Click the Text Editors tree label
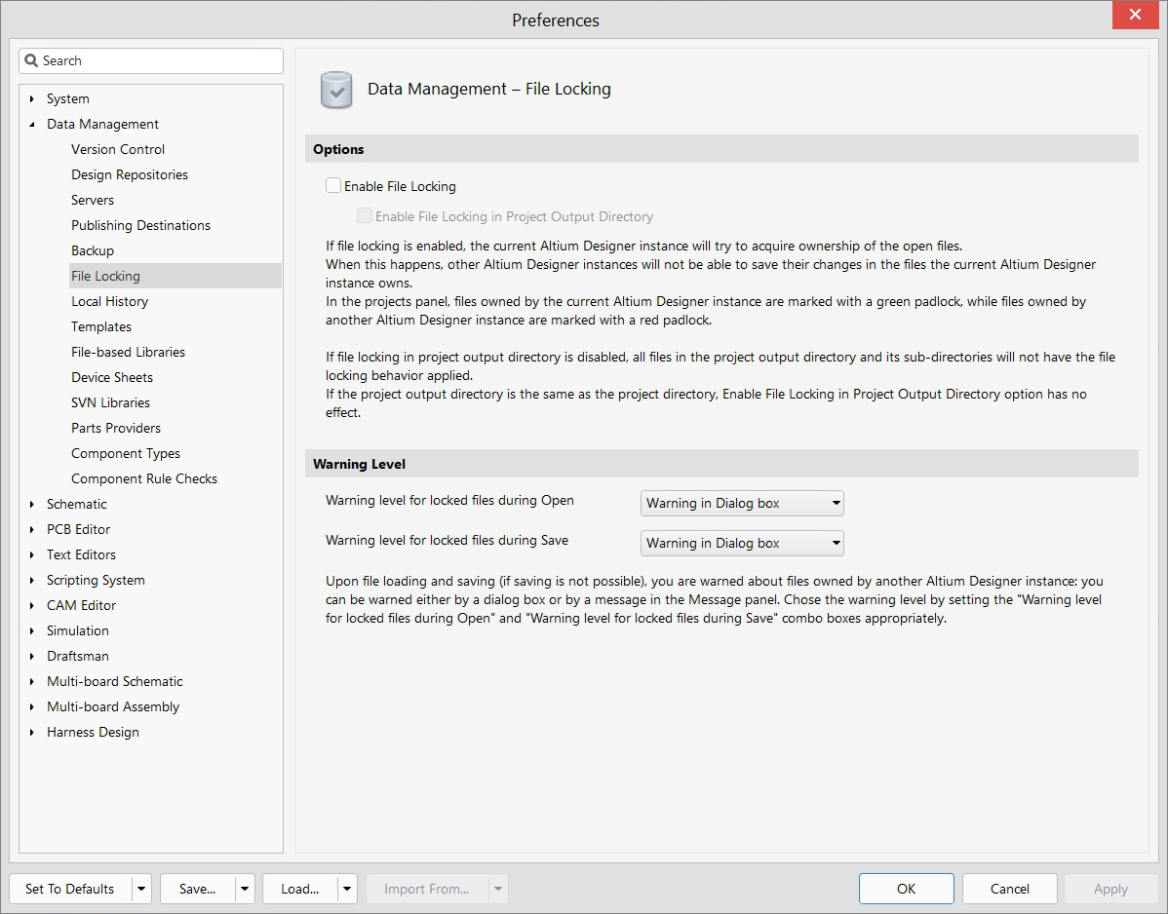Viewport: 1168px width, 914px height. pyautogui.click(x=81, y=554)
